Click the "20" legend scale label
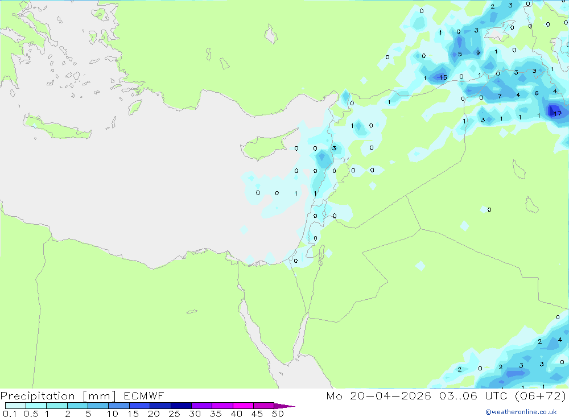Image resolution: width=569 pixels, height=417 pixels. 154,414
